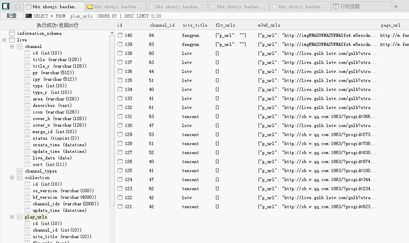Click the column icon next to cover_h
Viewport: 409px width, 243px height.
tap(27, 119)
